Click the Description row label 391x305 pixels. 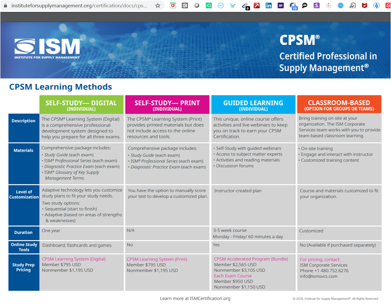pyautogui.click(x=24, y=128)
